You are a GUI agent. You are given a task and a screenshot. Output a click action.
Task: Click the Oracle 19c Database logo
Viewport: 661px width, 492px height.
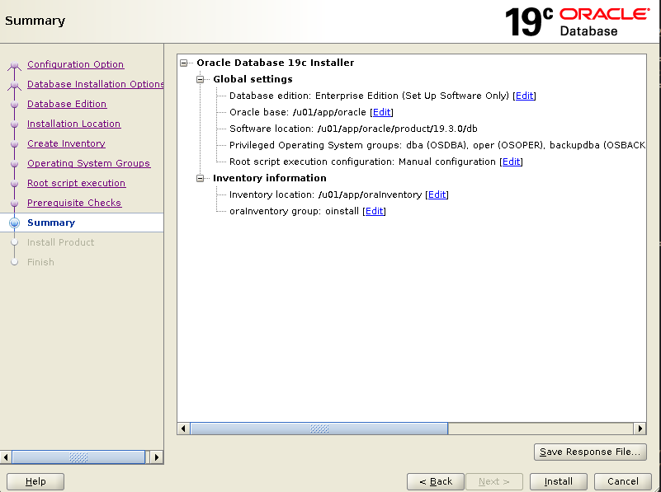click(577, 22)
